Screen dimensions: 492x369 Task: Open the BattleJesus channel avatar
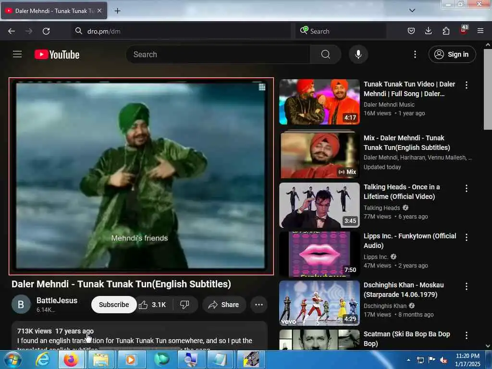(21, 304)
